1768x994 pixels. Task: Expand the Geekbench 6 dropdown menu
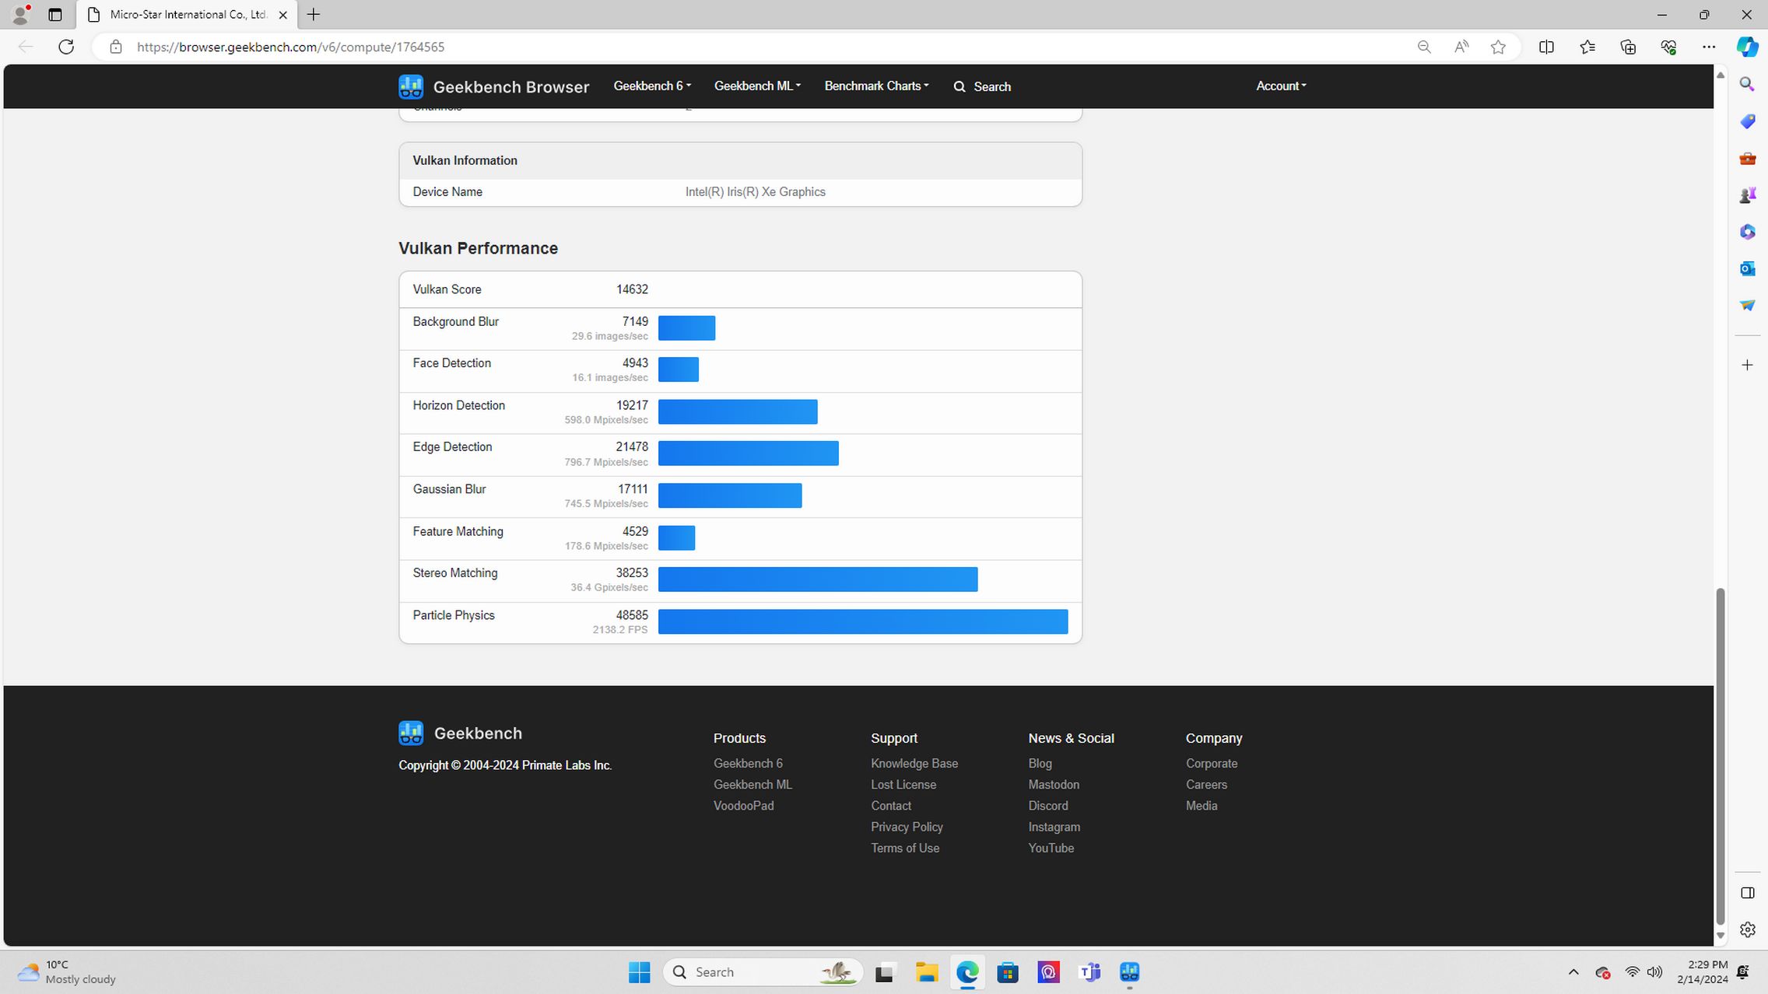tap(652, 86)
